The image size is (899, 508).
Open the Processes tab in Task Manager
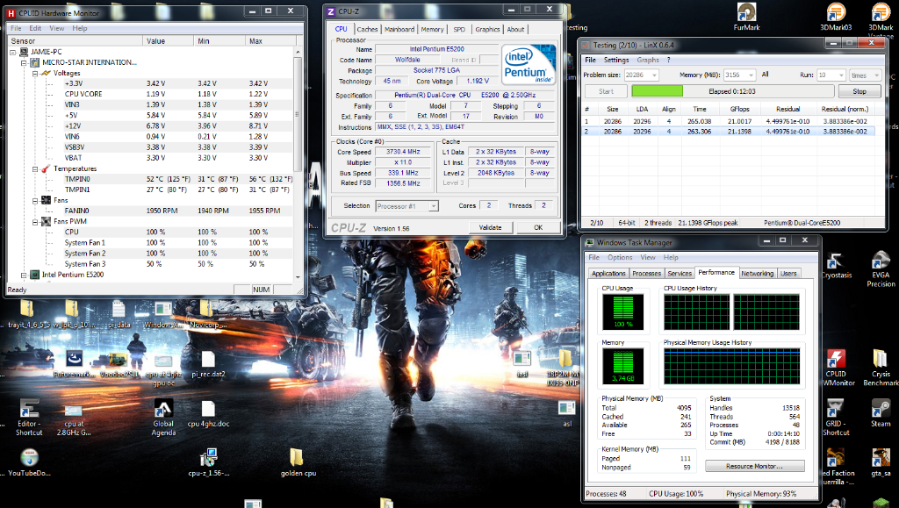click(x=647, y=273)
